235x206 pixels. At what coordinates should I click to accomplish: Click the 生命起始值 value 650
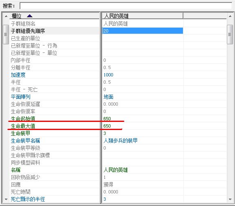point(107,119)
